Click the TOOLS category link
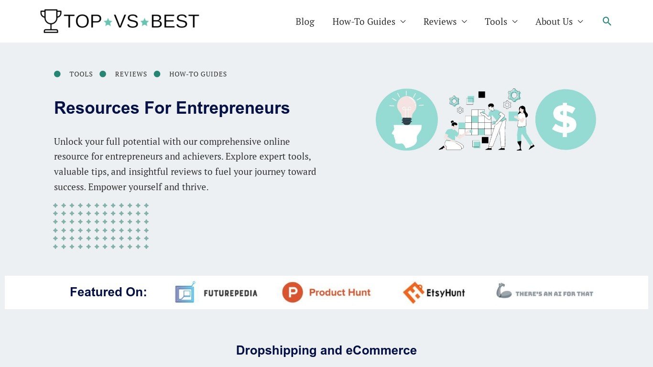The width and height of the screenshot is (653, 367). (81, 74)
